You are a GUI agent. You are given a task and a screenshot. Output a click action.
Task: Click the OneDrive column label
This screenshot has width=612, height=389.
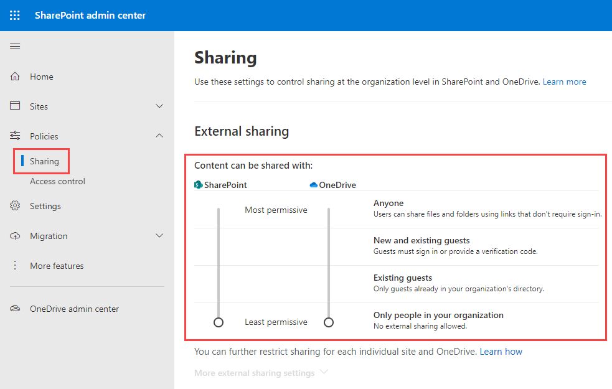[337, 185]
